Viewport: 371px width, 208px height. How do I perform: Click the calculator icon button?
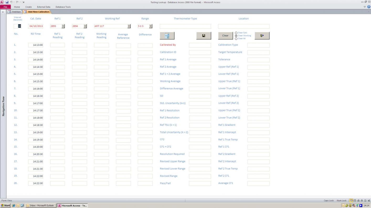tap(167, 36)
